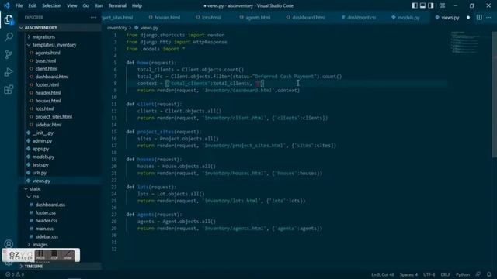Toggle secondary side bar layout icon

point(431,5)
